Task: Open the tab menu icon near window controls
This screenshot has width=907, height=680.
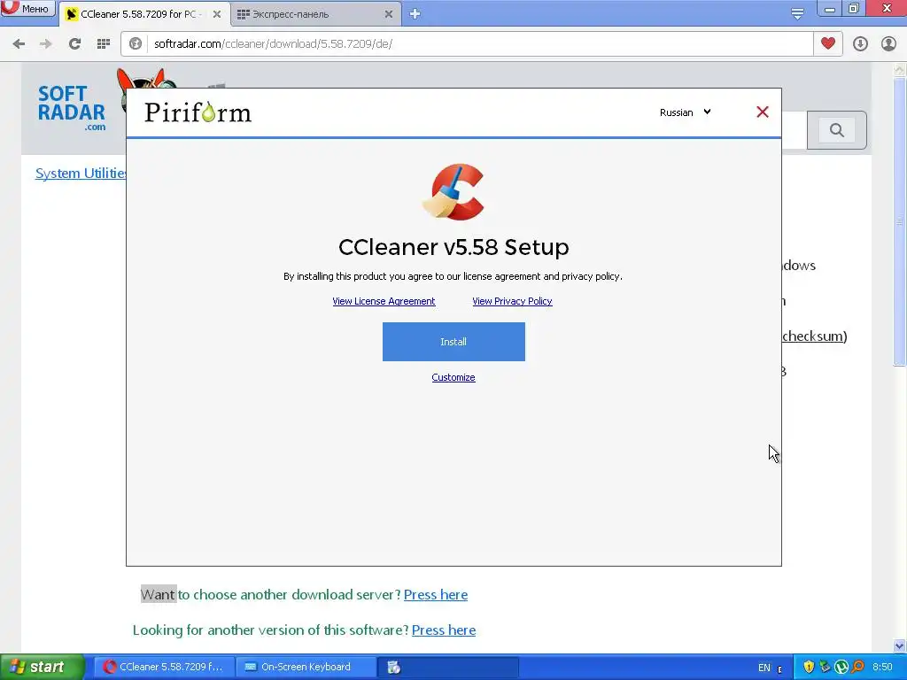Action: point(797,14)
